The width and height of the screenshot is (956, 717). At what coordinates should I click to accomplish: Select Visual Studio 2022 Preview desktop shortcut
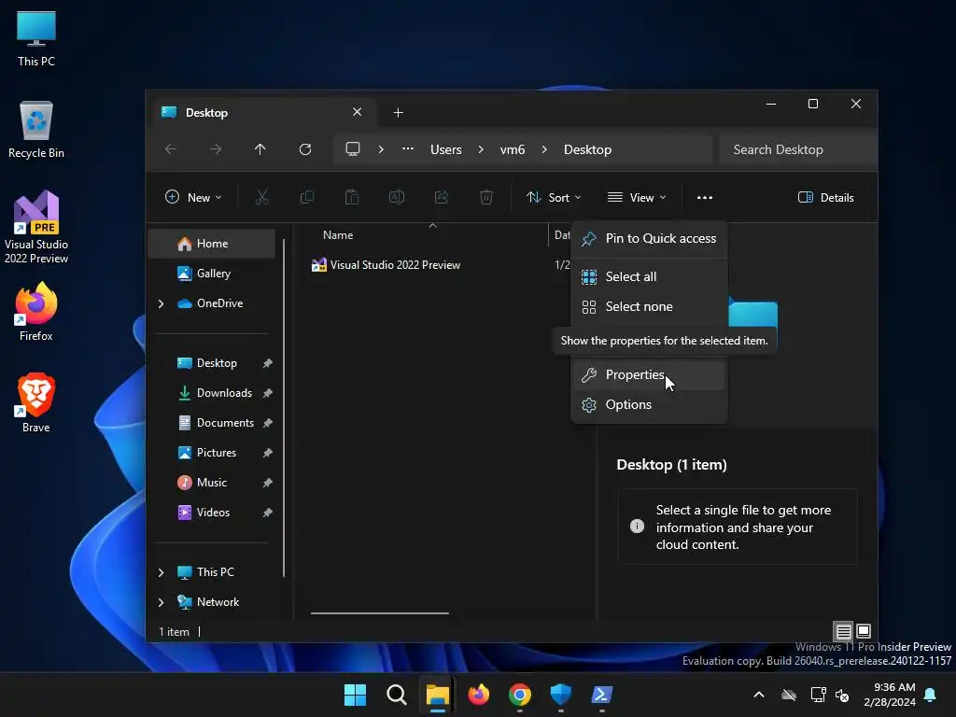click(x=36, y=227)
